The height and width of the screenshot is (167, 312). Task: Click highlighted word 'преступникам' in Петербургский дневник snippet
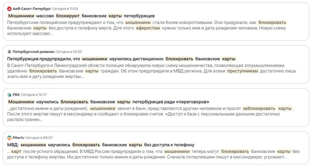coord(242,71)
